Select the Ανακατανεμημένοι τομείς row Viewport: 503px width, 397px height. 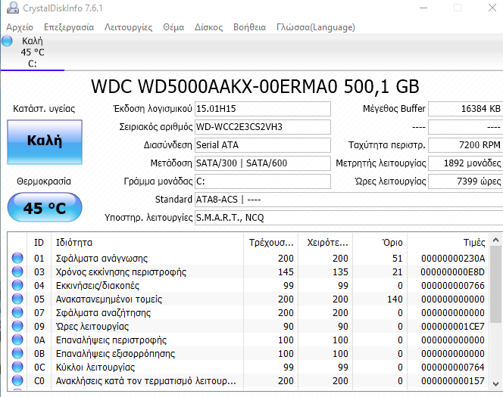coord(248,299)
